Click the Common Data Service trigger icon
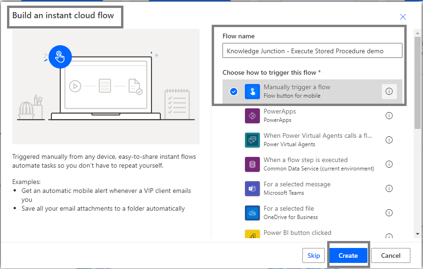 [x=252, y=164]
